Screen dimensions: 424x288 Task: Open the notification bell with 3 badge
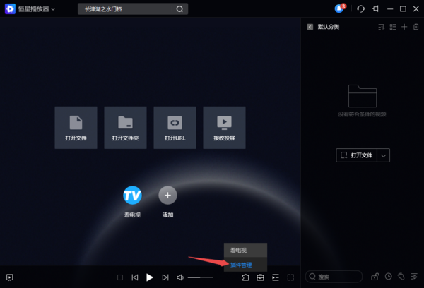tap(340, 8)
